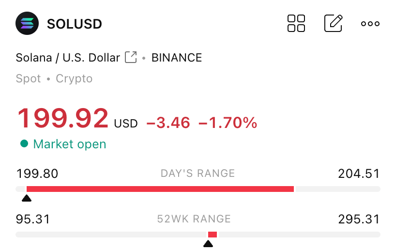Click the SOLUSD symbol title
395x252 pixels.
click(x=75, y=24)
